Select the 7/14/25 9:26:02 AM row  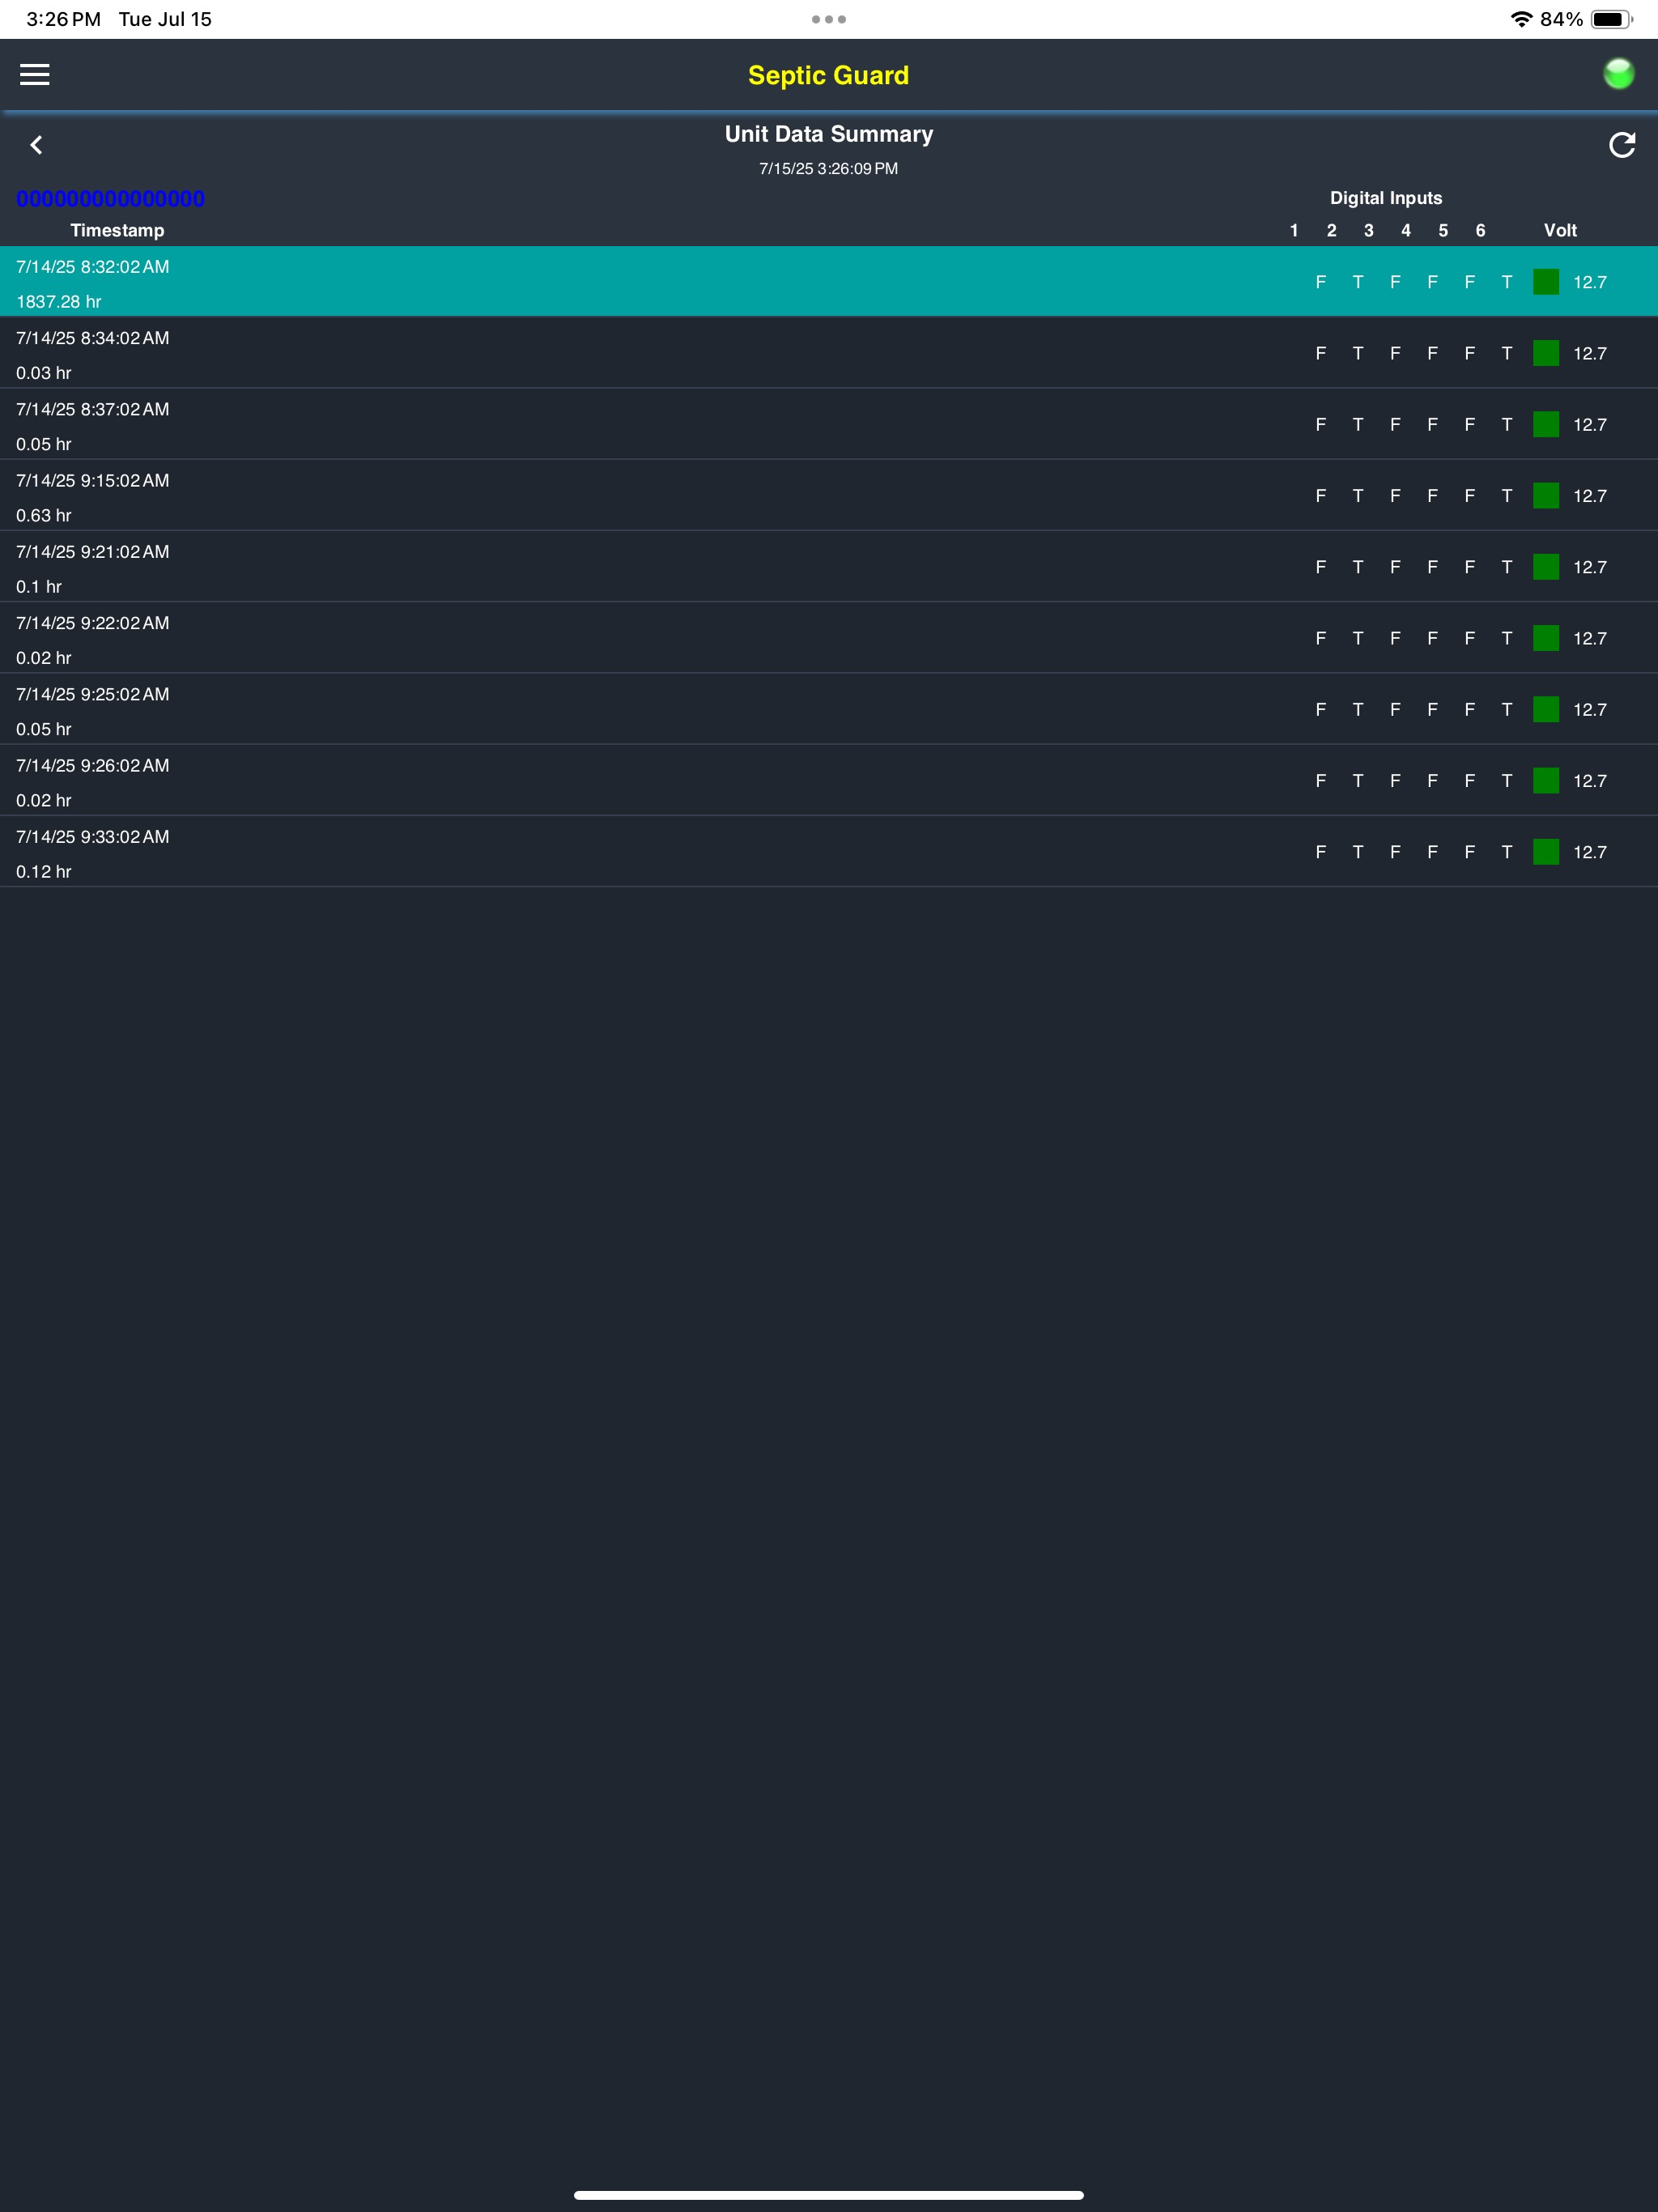(829, 780)
